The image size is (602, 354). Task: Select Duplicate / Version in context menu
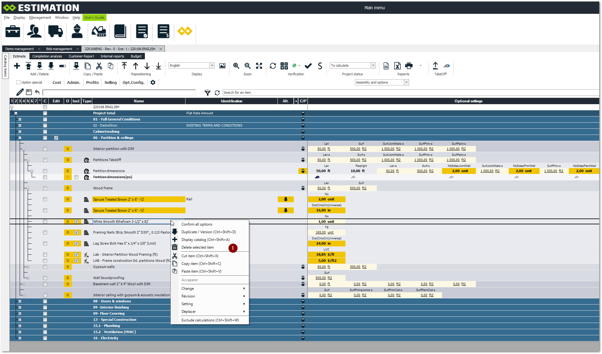(x=208, y=232)
